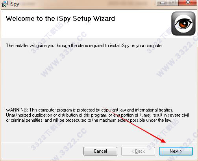Proceed with the Next > button

click(176, 151)
